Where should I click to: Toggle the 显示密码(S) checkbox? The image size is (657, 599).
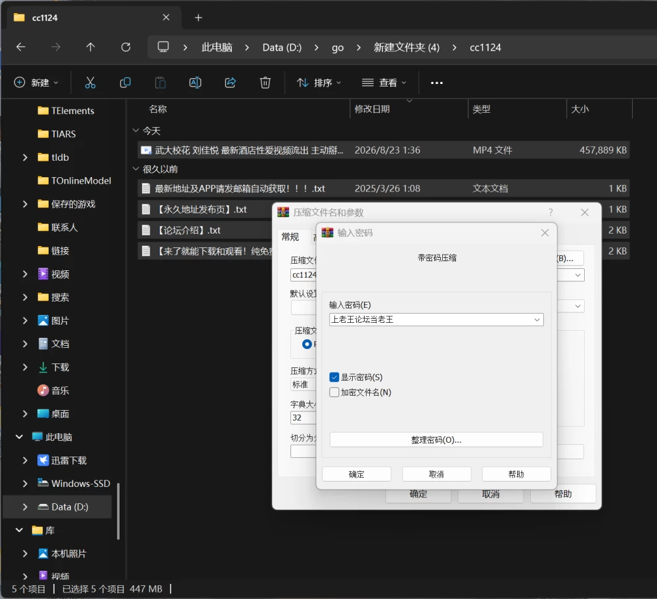point(334,377)
